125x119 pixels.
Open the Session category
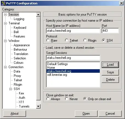[14, 14]
